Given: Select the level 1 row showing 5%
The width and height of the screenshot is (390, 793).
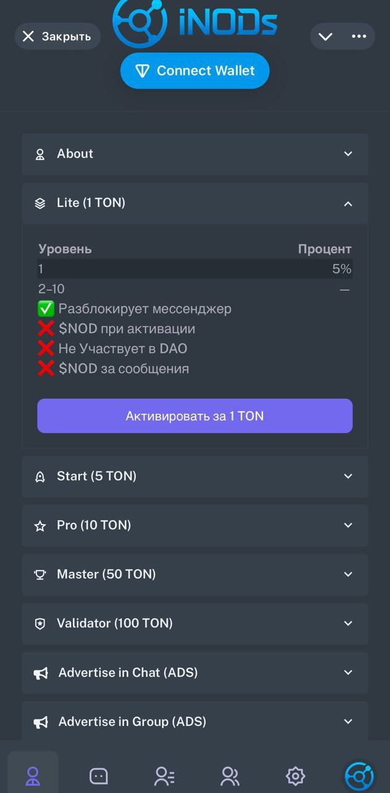Looking at the screenshot, I should (195, 269).
